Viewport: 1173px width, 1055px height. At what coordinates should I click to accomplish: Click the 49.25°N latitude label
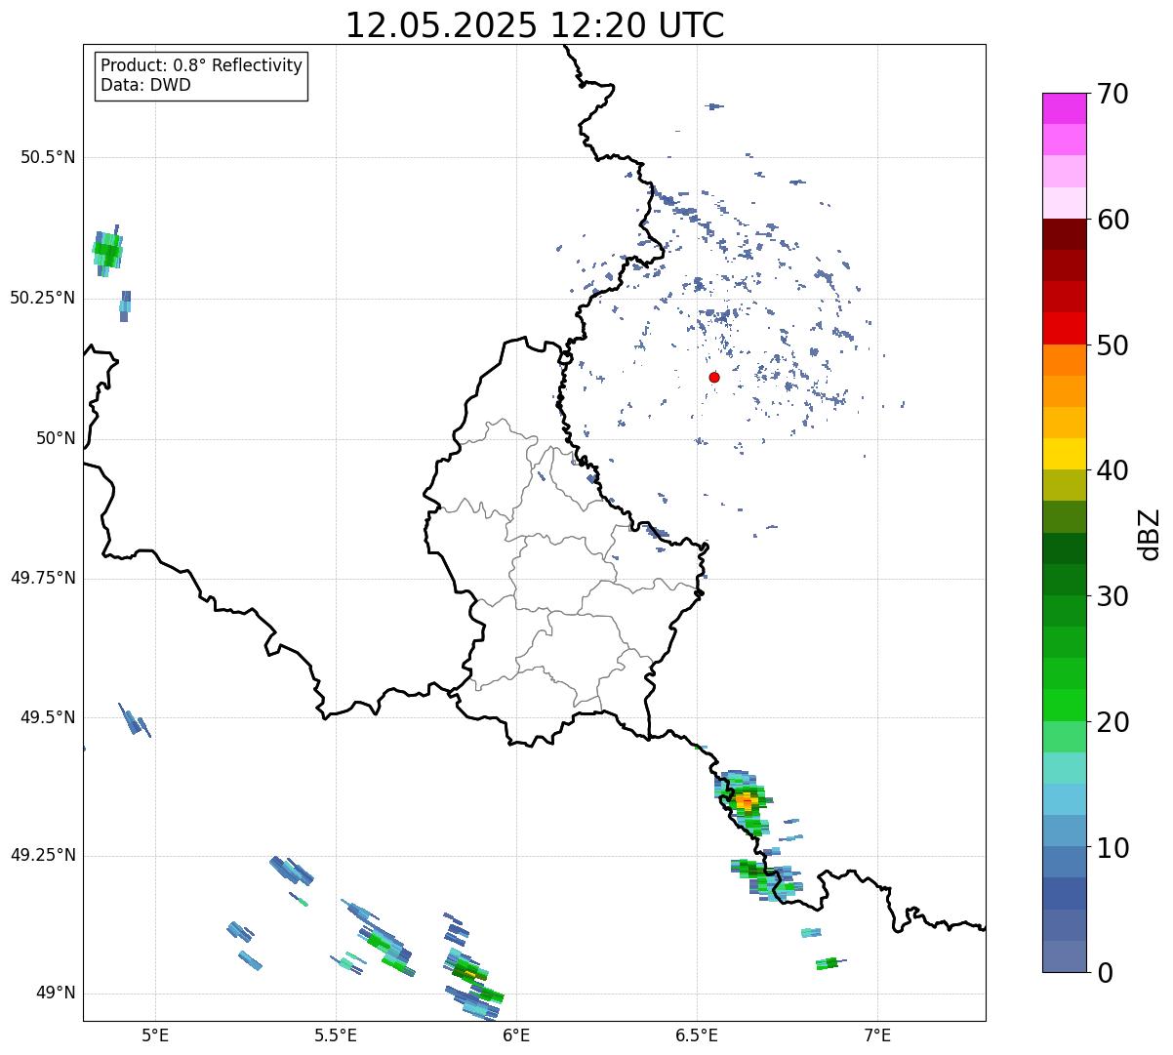coord(43,855)
